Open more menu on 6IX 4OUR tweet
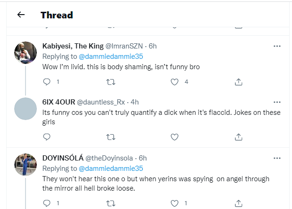The height and width of the screenshot is (209, 292). pos(277,102)
